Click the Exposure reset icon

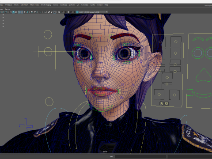pos(59,12)
